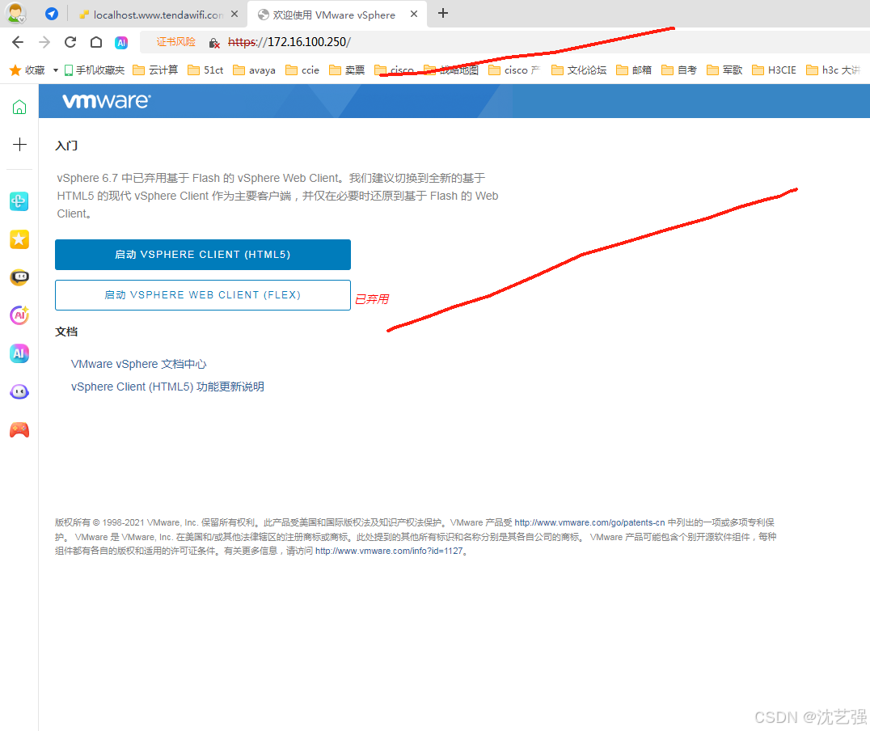Close the tendawifi tab
The height and width of the screenshot is (731, 870).
[x=234, y=14]
